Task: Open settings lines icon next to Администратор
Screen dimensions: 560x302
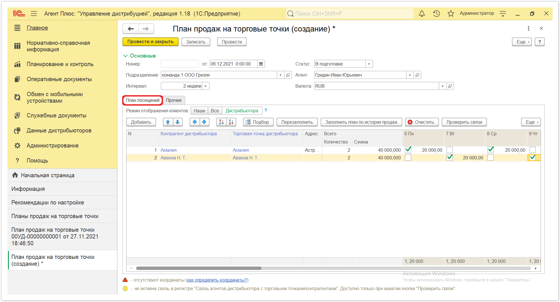Action: click(x=503, y=13)
